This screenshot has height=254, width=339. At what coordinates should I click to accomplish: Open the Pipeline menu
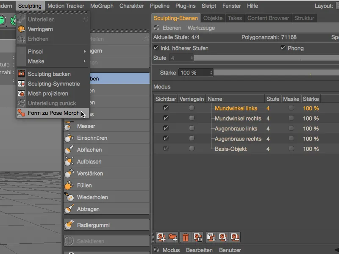tap(160, 6)
